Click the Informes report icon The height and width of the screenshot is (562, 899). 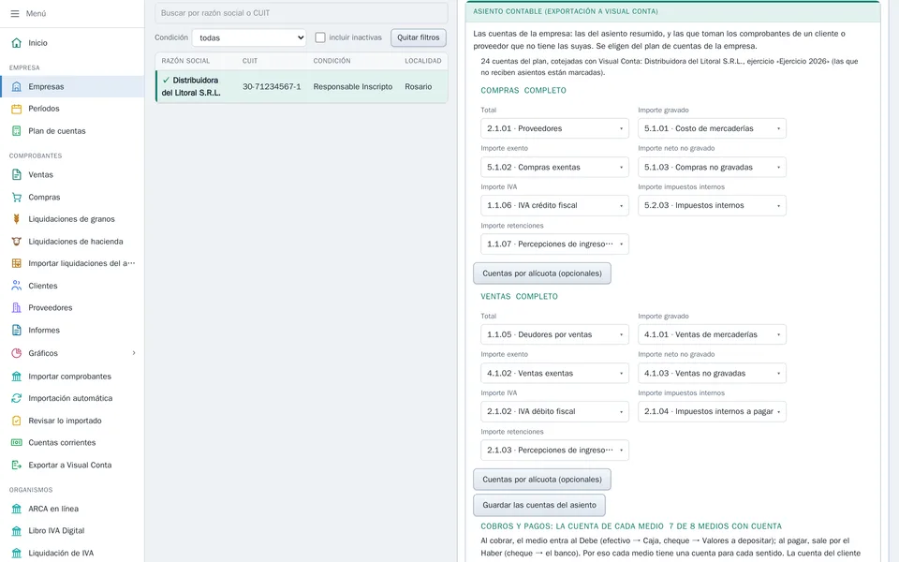click(x=17, y=330)
